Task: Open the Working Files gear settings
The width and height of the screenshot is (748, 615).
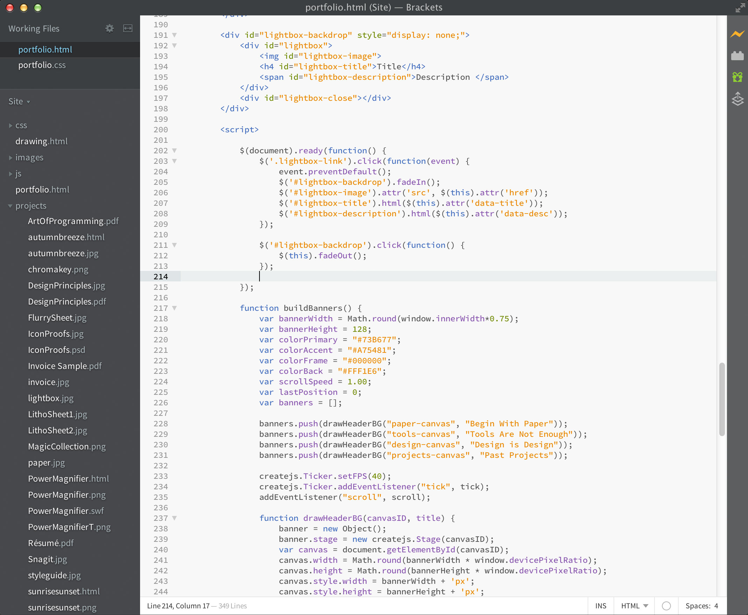Action: click(110, 29)
